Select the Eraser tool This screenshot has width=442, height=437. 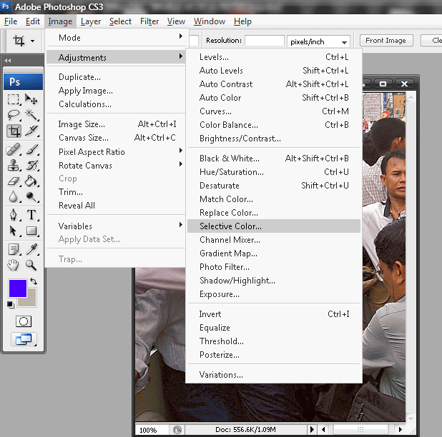coord(14,181)
